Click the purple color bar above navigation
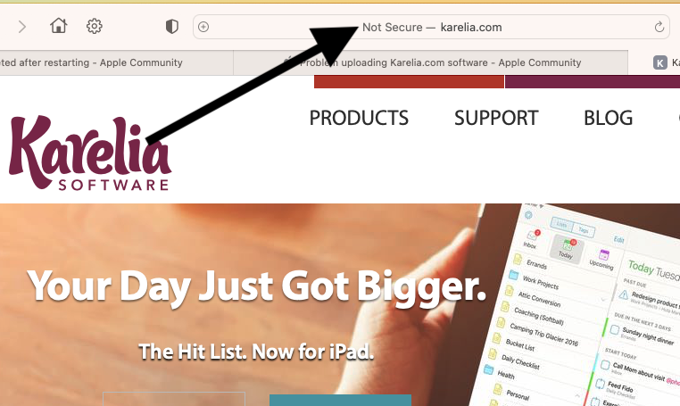 [x=593, y=81]
